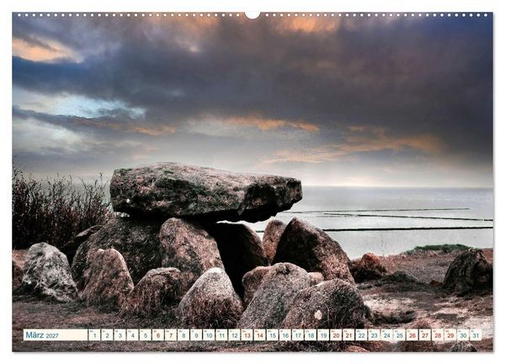Select day 30 in the calendar strip
The height and width of the screenshot is (364, 505).
463,335
